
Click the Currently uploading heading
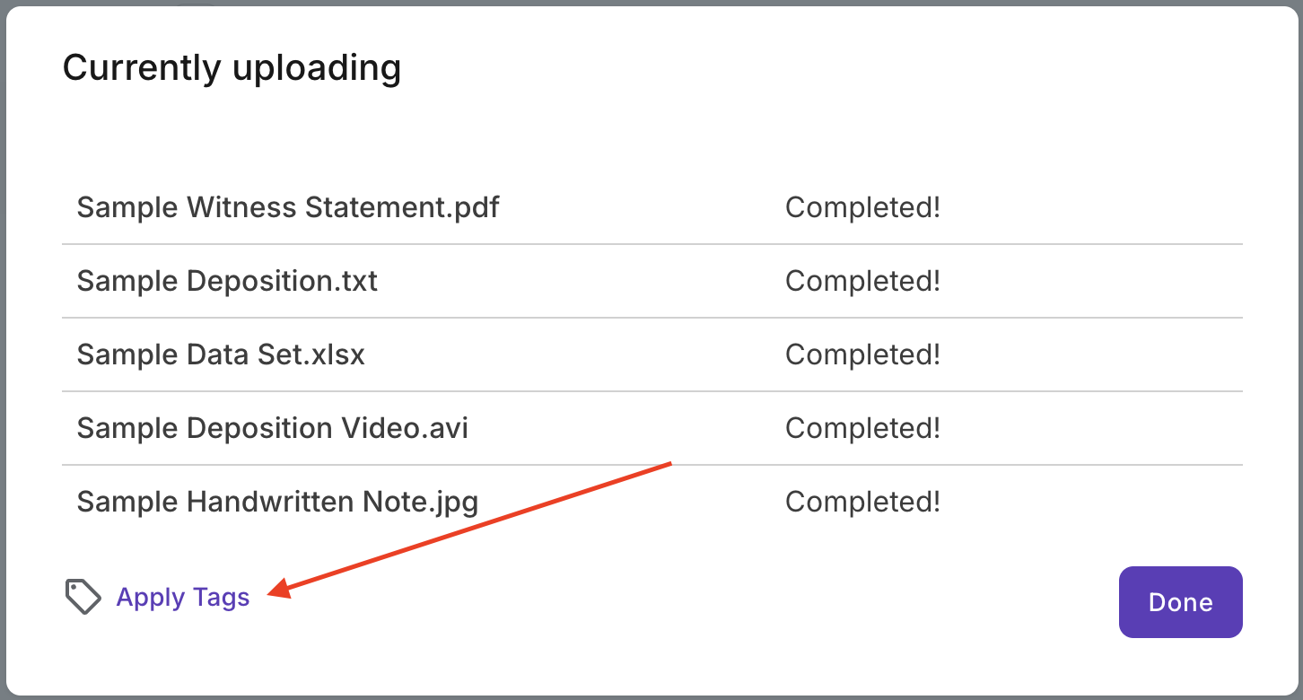click(x=232, y=69)
